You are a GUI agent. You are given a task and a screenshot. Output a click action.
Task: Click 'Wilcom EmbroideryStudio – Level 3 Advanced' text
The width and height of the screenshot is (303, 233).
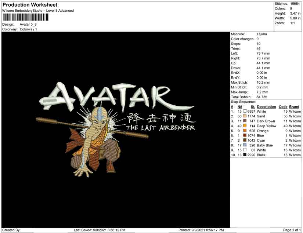[38, 11]
